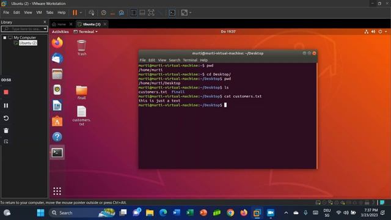The height and width of the screenshot is (220, 391).
Task: Open Windows Start menu
Action: (41, 213)
